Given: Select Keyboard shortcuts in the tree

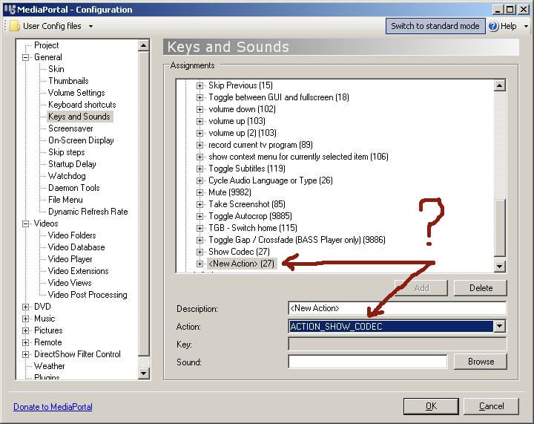Looking at the screenshot, I should click(82, 105).
